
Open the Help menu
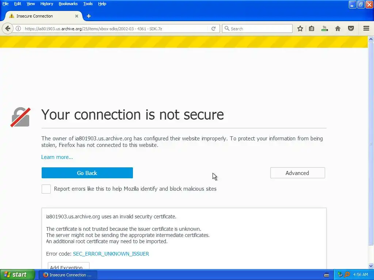102,4
